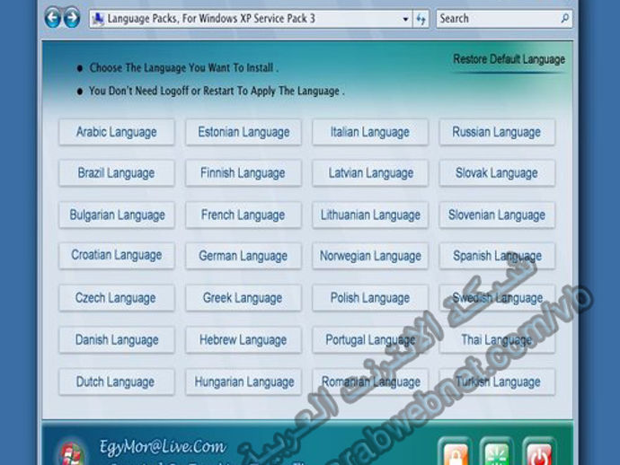Viewport: 620px width, 465px height.
Task: Focus the Search input field
Action: point(504,19)
